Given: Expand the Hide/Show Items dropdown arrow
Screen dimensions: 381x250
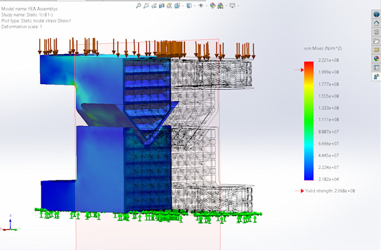Looking at the screenshot, I should point(207,6).
